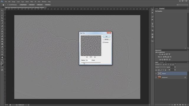Click Cancel in High Pass dialog
The height and width of the screenshot is (106, 189).
106,39
